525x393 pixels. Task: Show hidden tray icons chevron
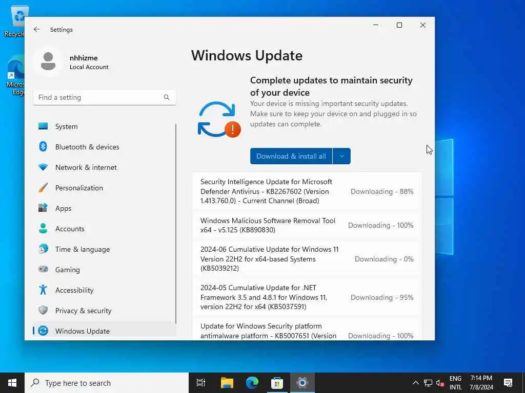tap(415, 383)
